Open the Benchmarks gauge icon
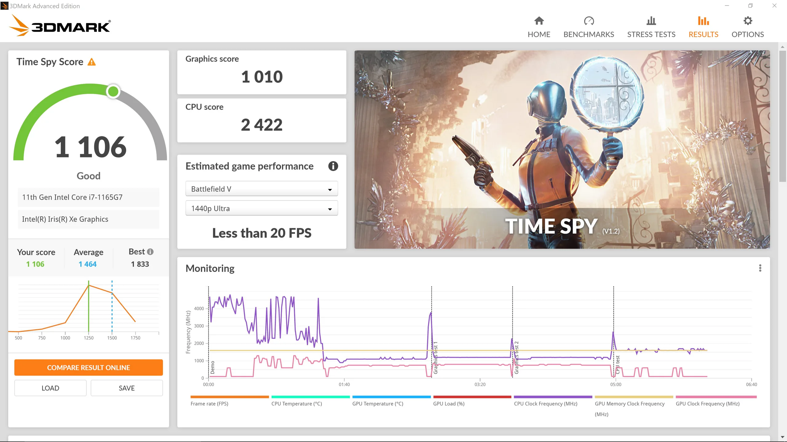 point(589,21)
